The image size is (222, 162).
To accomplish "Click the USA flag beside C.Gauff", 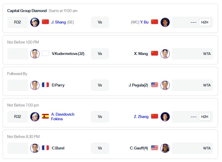I will (x=155, y=148).
